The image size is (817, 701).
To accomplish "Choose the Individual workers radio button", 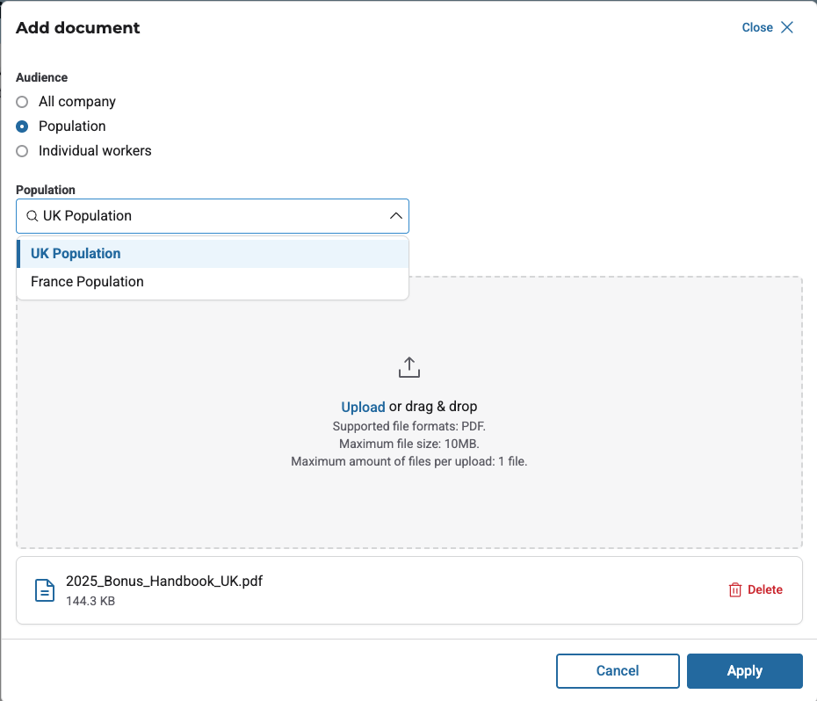I will (23, 151).
